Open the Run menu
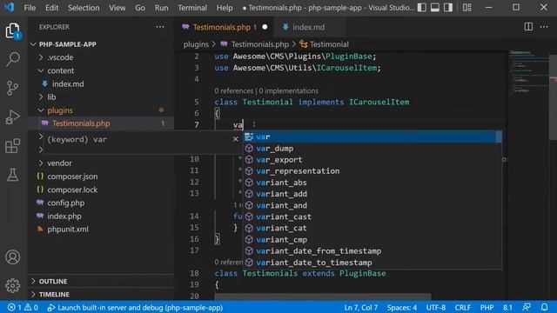This screenshot has height=313, width=557. (x=162, y=8)
